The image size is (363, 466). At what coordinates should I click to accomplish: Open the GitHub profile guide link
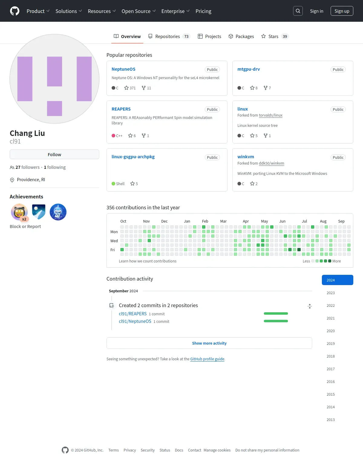[207, 359]
